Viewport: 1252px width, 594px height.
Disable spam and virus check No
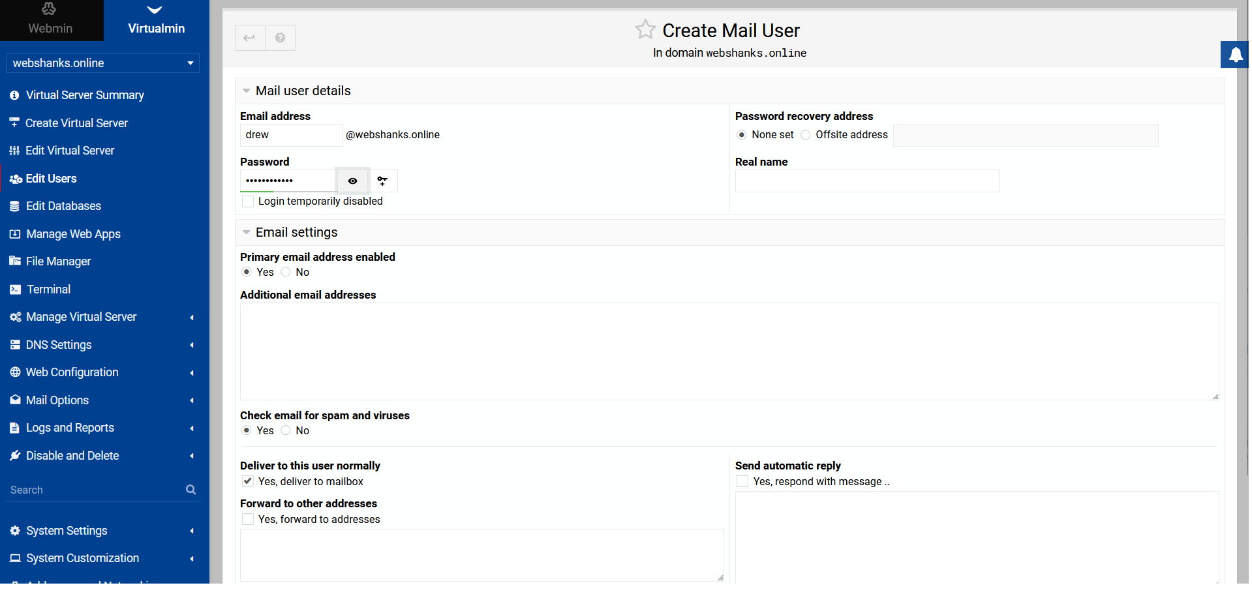click(x=286, y=430)
